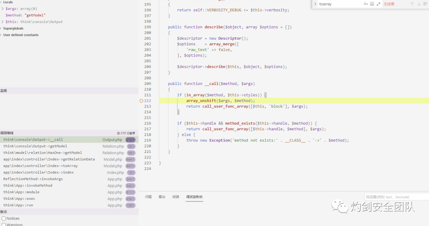
Task: Click the 456:1 line badge
Action: point(131,199)
